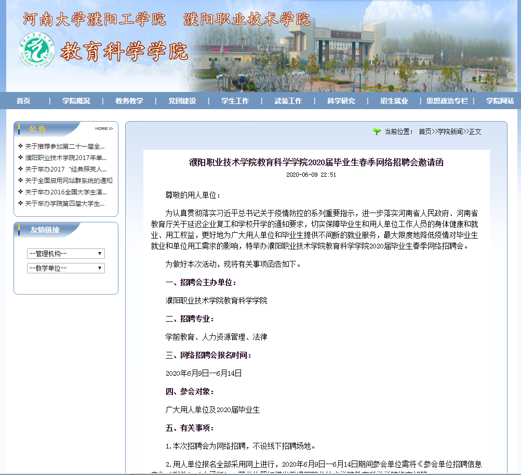Click MORE link in the 公告 panel
This screenshot has width=521, height=475.
click(x=104, y=129)
